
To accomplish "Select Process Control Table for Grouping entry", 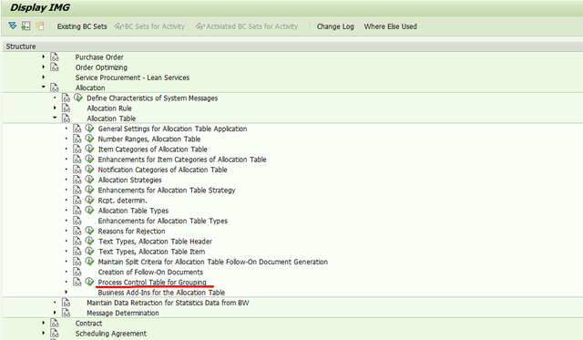I will 152,283.
